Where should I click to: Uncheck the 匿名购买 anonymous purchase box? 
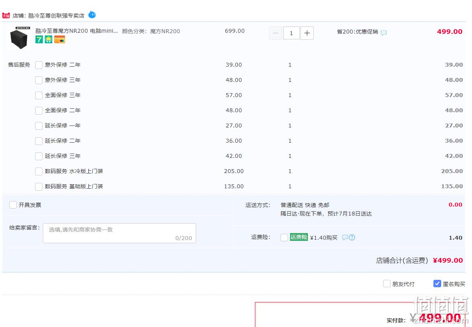point(437,284)
